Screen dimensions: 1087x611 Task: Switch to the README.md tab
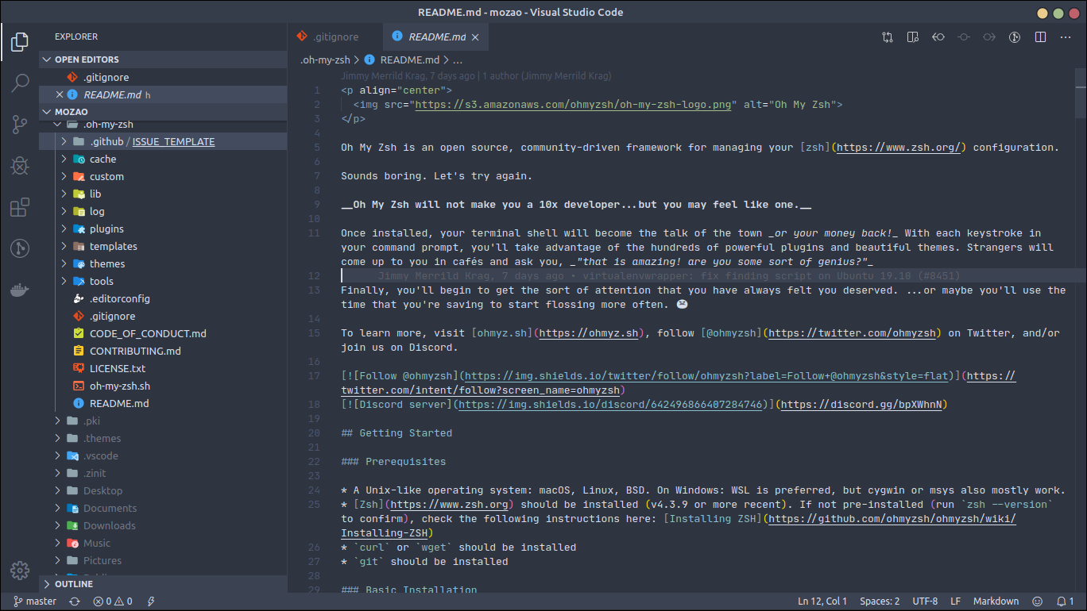[x=435, y=37]
